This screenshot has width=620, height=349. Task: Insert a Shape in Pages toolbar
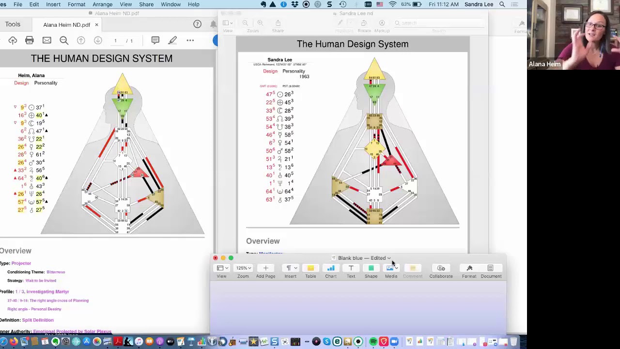371,268
